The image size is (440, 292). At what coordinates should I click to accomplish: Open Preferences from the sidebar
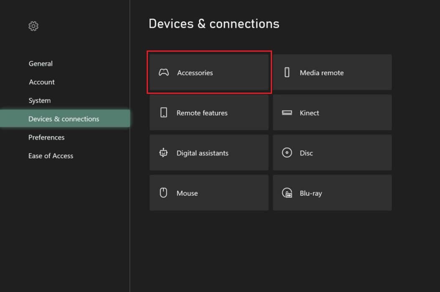pos(46,137)
